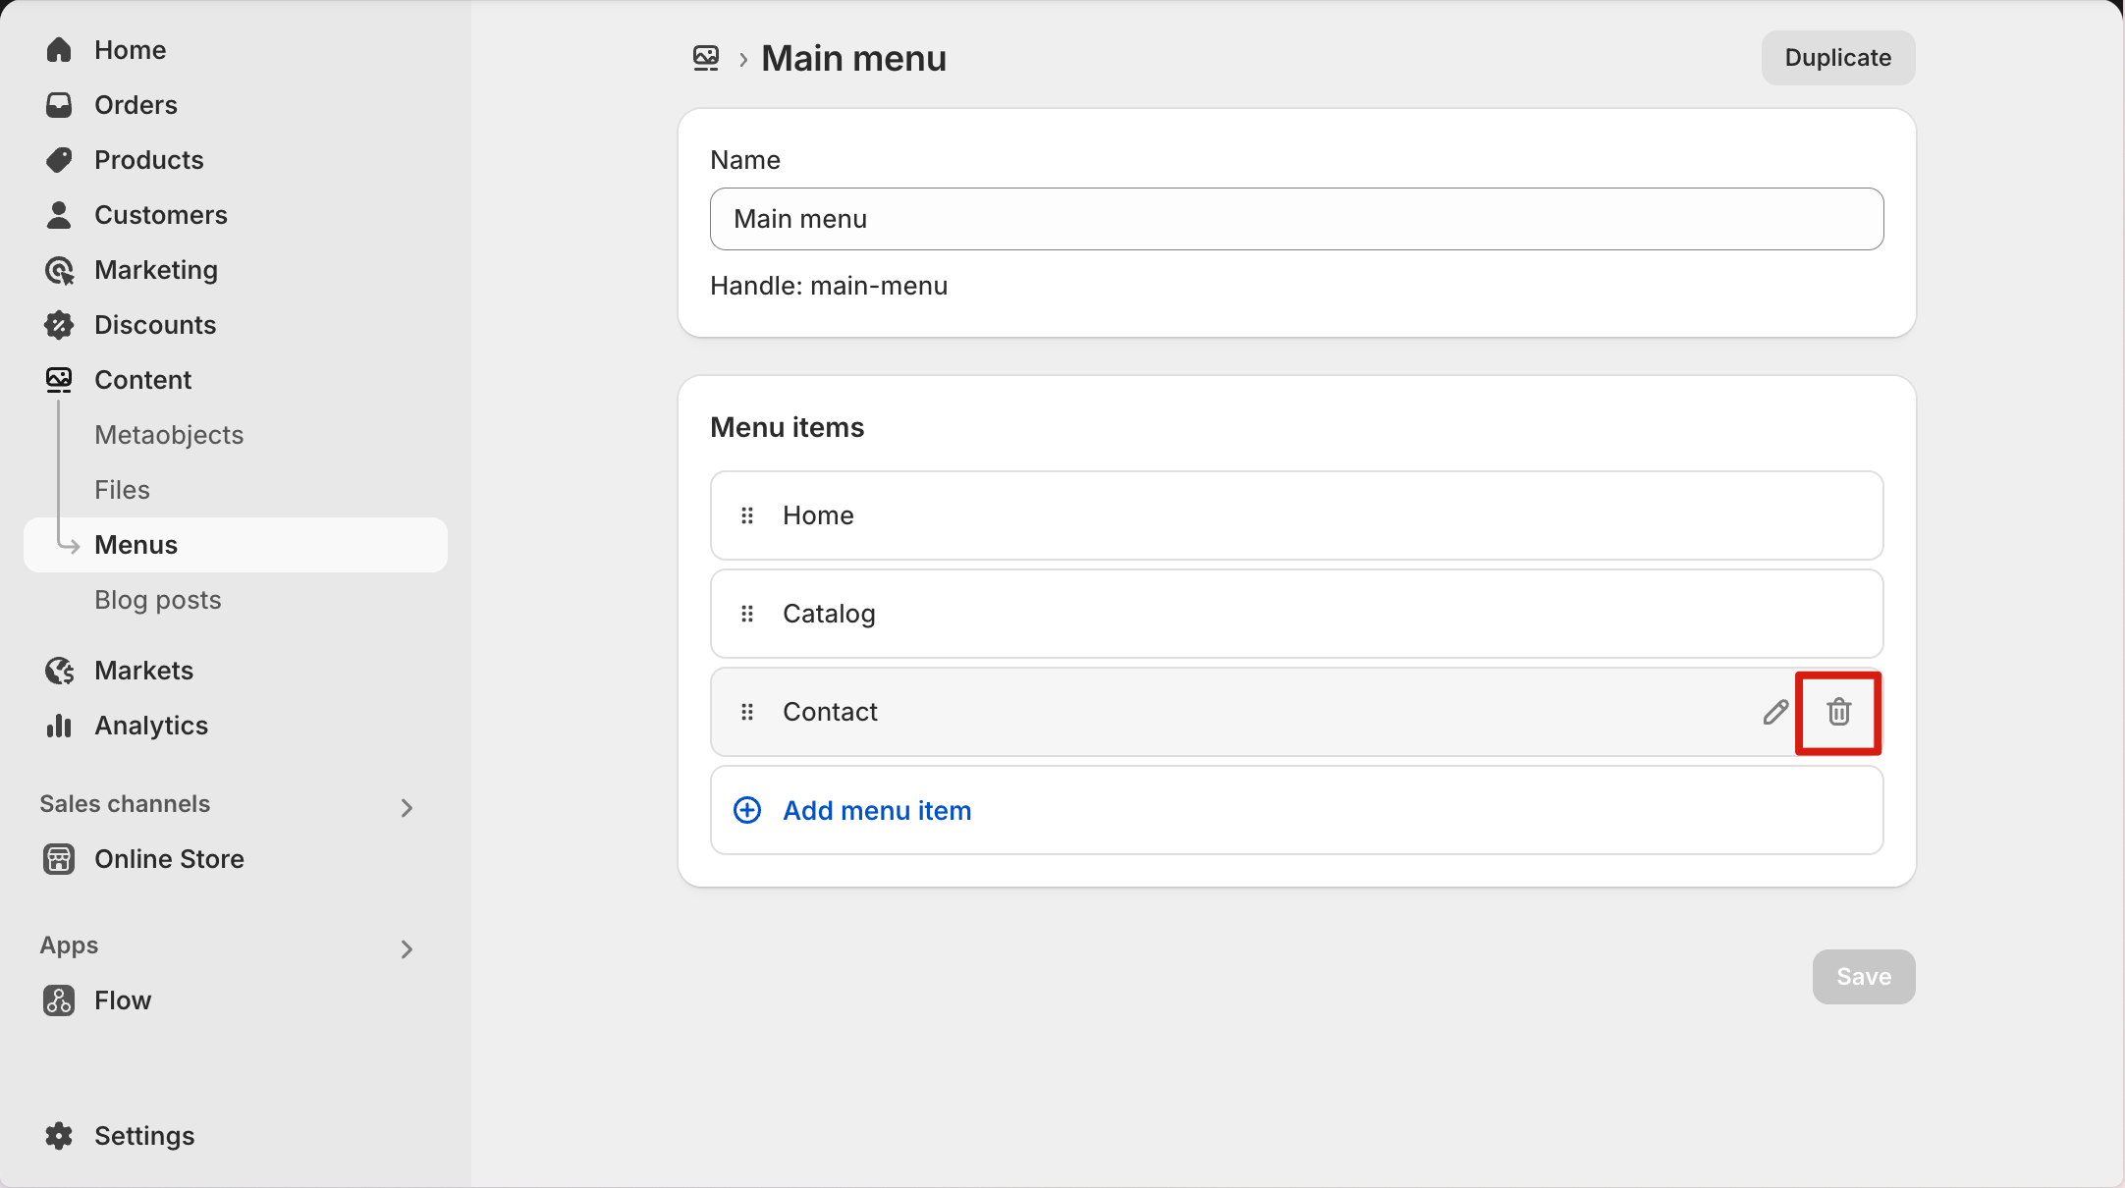
Task: Delete the Contact menu item via trash
Action: pyautogui.click(x=1839, y=712)
